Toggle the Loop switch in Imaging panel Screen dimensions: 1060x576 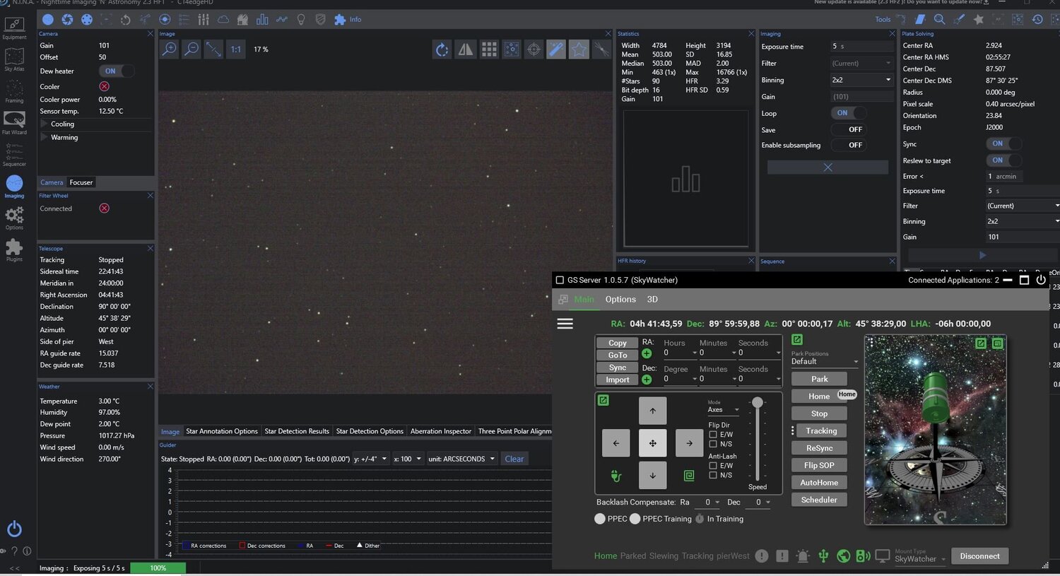coord(848,113)
